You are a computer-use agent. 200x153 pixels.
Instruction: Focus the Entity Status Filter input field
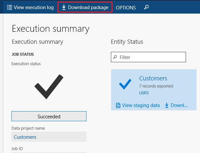click(151, 57)
